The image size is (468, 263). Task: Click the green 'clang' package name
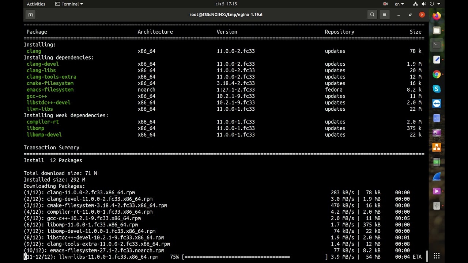[34, 51]
